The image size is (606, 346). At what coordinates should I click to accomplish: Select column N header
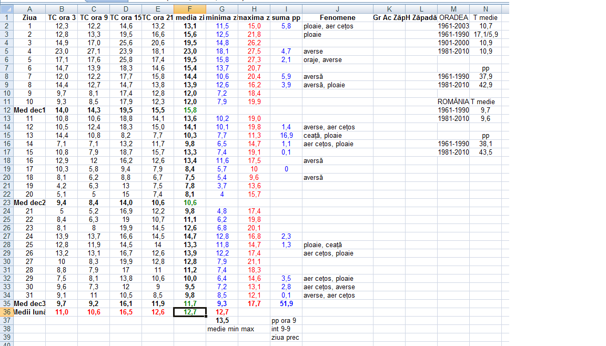point(486,9)
